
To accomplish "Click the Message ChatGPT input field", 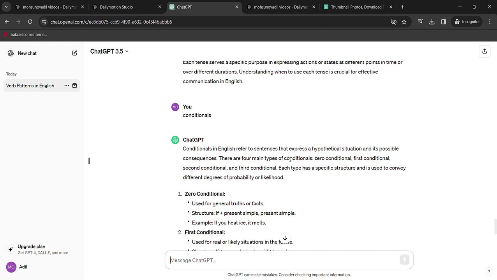I will coord(284,260).
